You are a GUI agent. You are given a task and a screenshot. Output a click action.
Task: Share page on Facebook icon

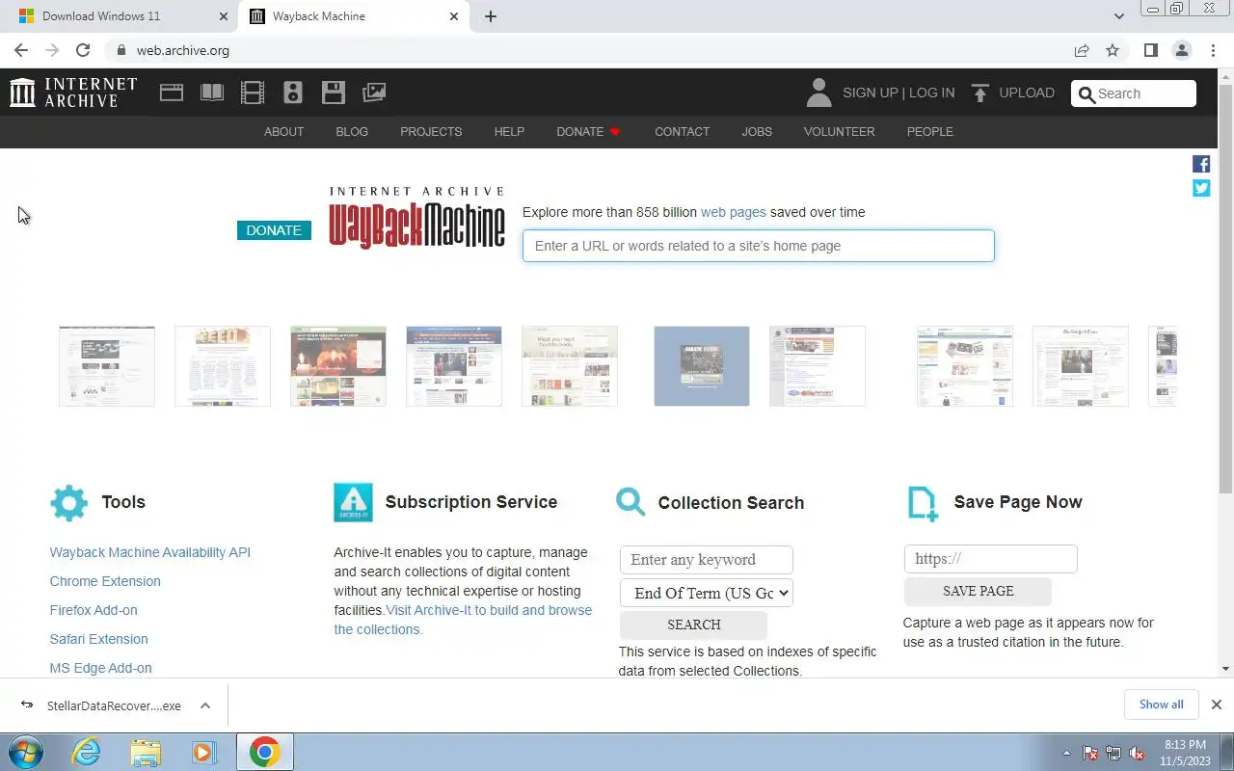click(x=1201, y=164)
